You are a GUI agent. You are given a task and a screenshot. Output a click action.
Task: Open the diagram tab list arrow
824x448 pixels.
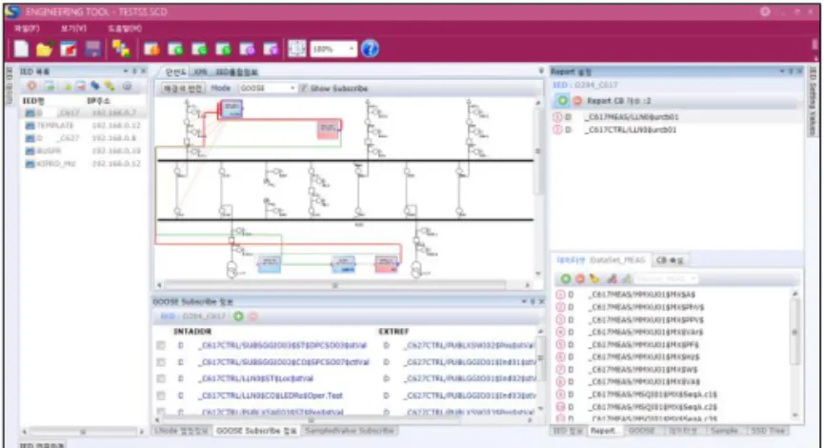[x=541, y=71]
